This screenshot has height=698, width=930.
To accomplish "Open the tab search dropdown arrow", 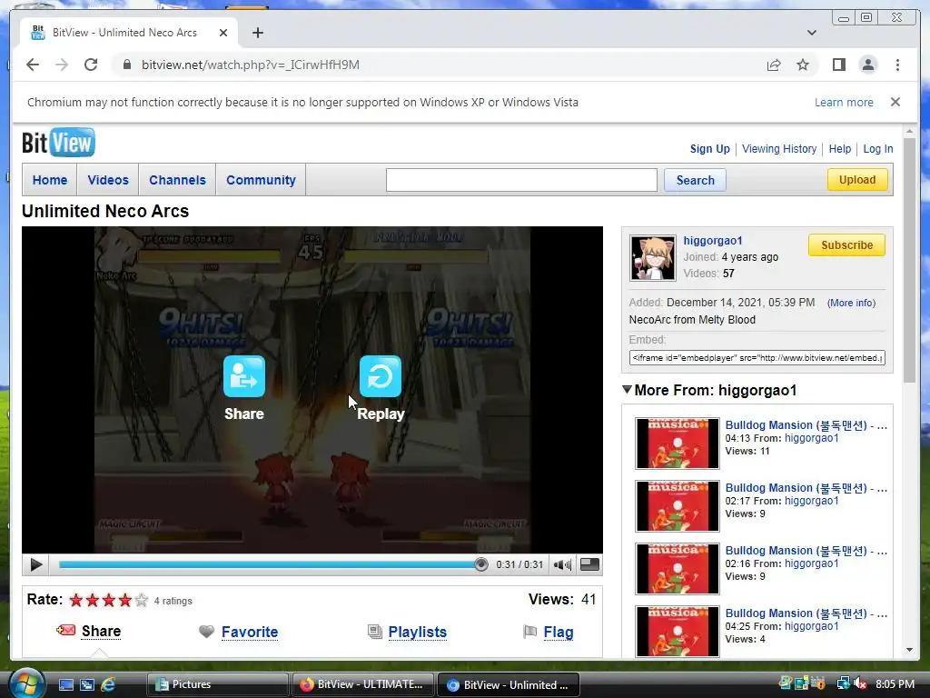I will click(812, 33).
